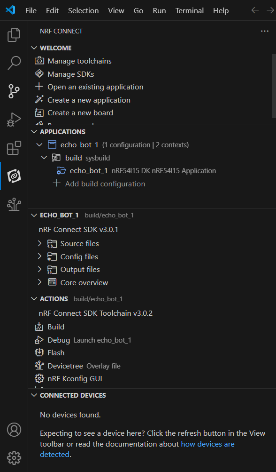Open the NRF CONNECT more actions ellipsis
Viewport: 276px width, 472px height.
click(x=265, y=31)
